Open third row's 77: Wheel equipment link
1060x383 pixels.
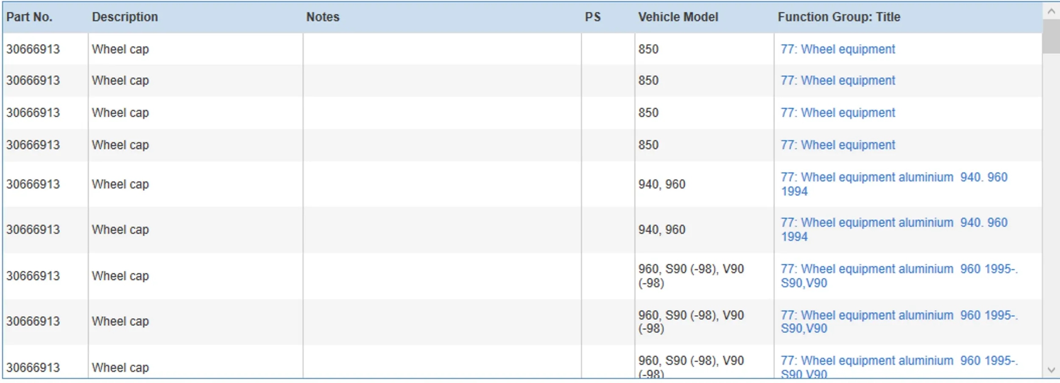click(x=838, y=113)
